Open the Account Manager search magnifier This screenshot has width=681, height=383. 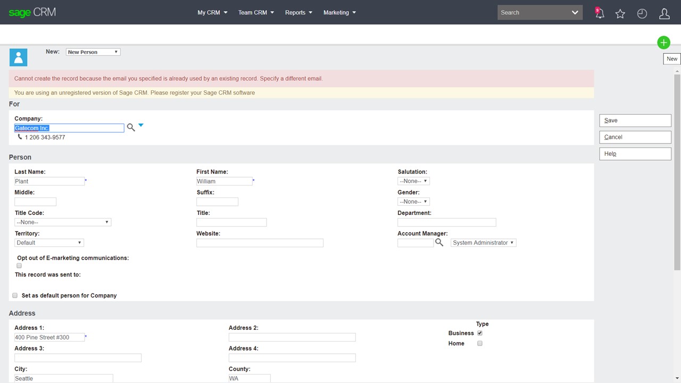click(439, 242)
